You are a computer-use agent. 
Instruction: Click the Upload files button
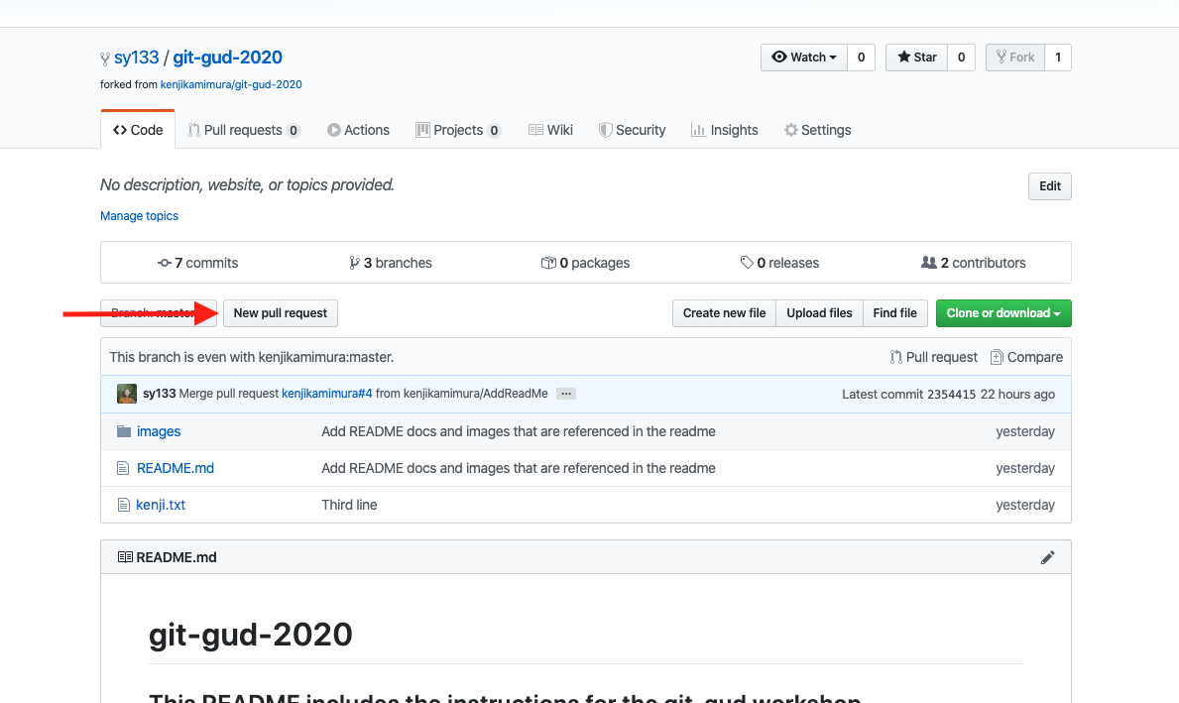coord(820,312)
